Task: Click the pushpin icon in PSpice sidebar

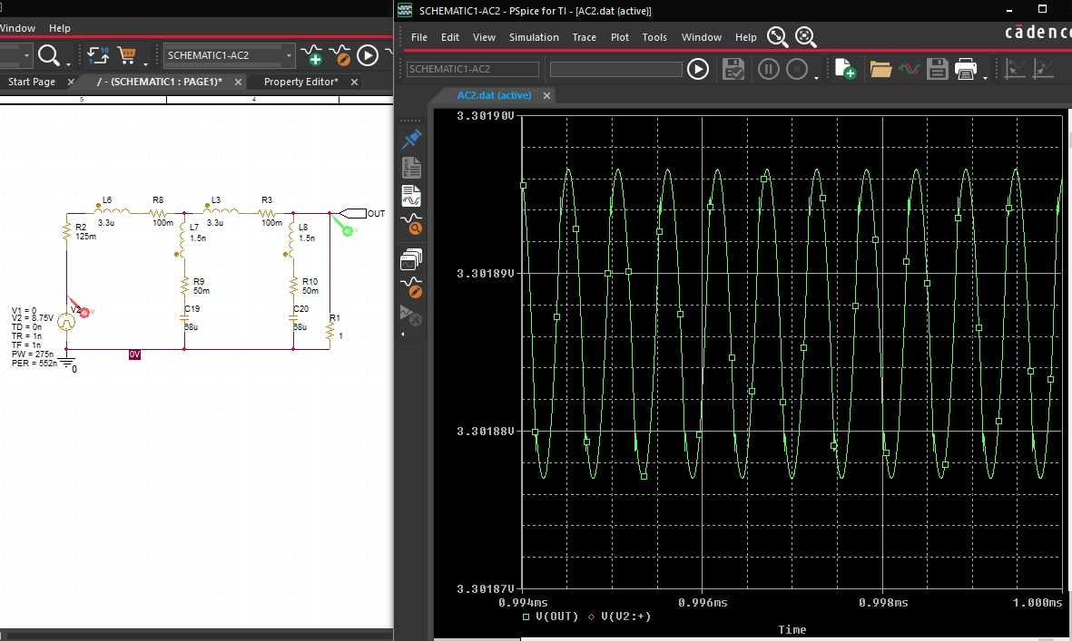Action: [411, 138]
